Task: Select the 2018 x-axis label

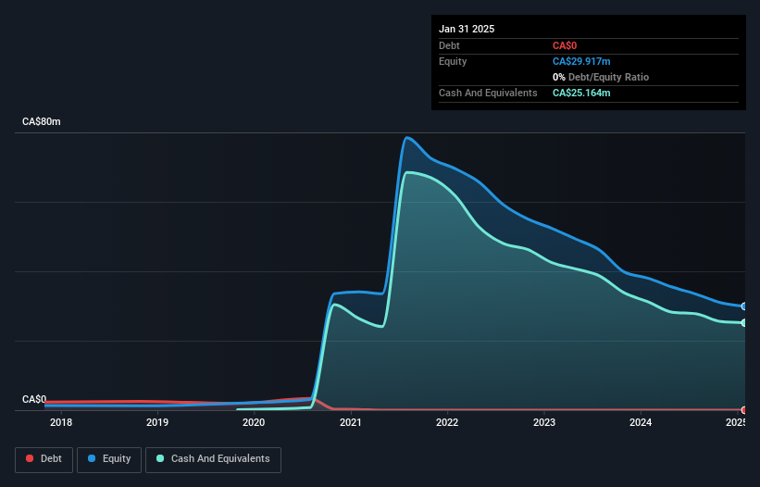Action: [61, 422]
